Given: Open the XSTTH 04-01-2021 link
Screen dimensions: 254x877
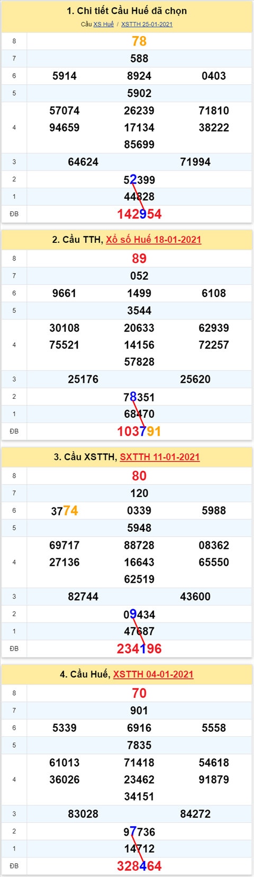Looking at the screenshot, I should click(x=153, y=674).
